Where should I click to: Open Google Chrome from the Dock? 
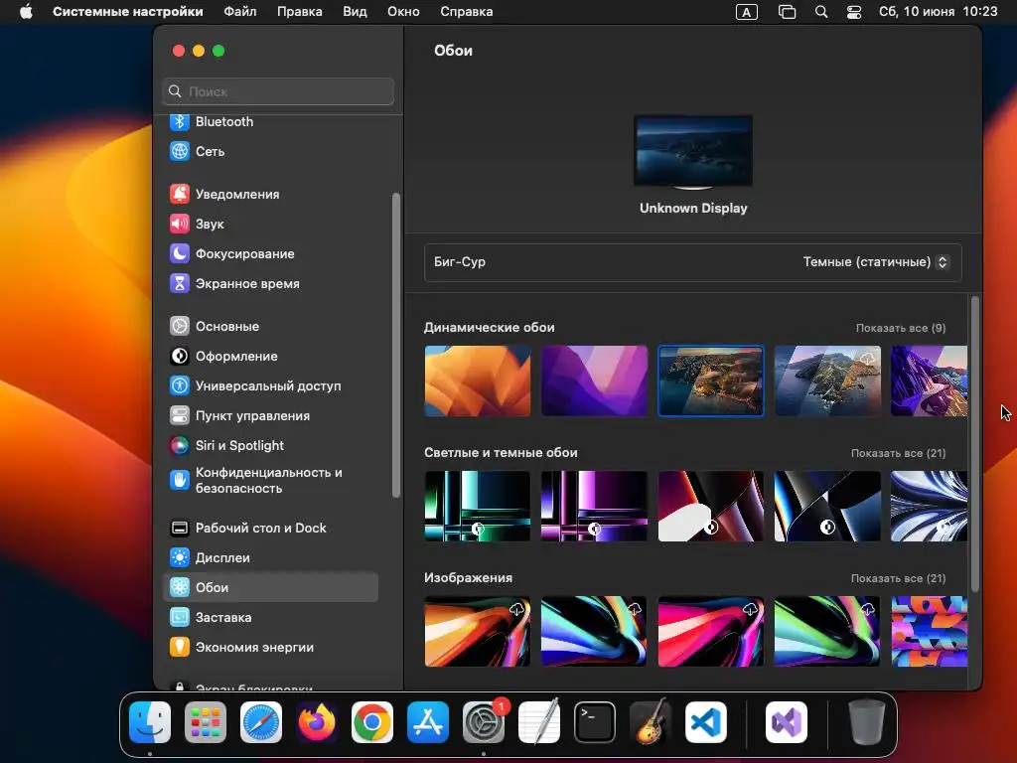point(372,722)
